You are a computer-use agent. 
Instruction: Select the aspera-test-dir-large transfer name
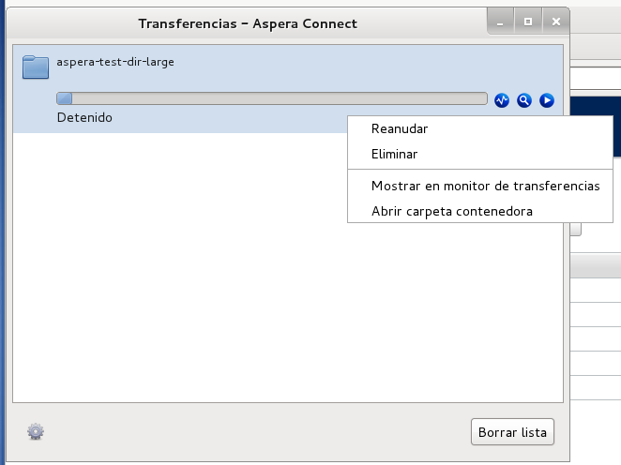[115, 62]
